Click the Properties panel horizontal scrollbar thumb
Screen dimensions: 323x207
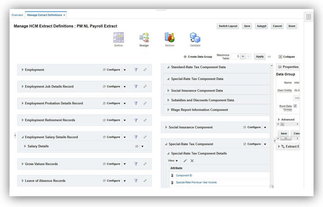[286, 139]
